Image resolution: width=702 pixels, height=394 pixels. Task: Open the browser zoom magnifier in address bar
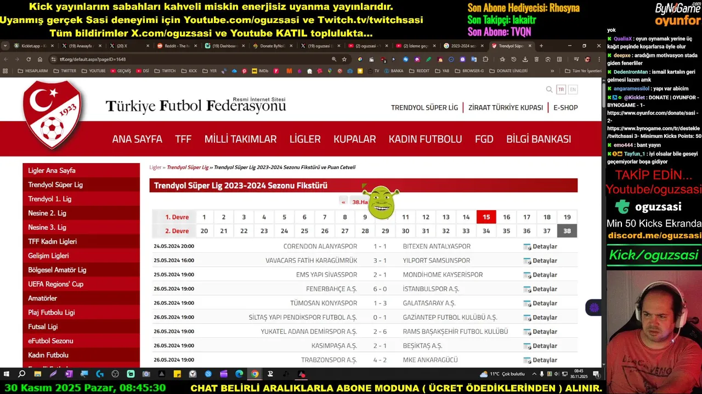tap(333, 59)
